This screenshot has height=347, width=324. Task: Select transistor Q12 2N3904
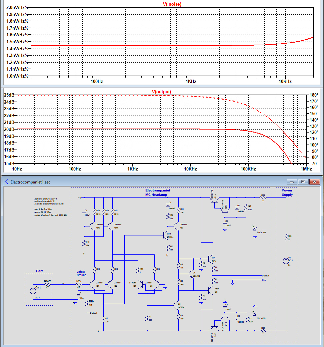pos(166,235)
